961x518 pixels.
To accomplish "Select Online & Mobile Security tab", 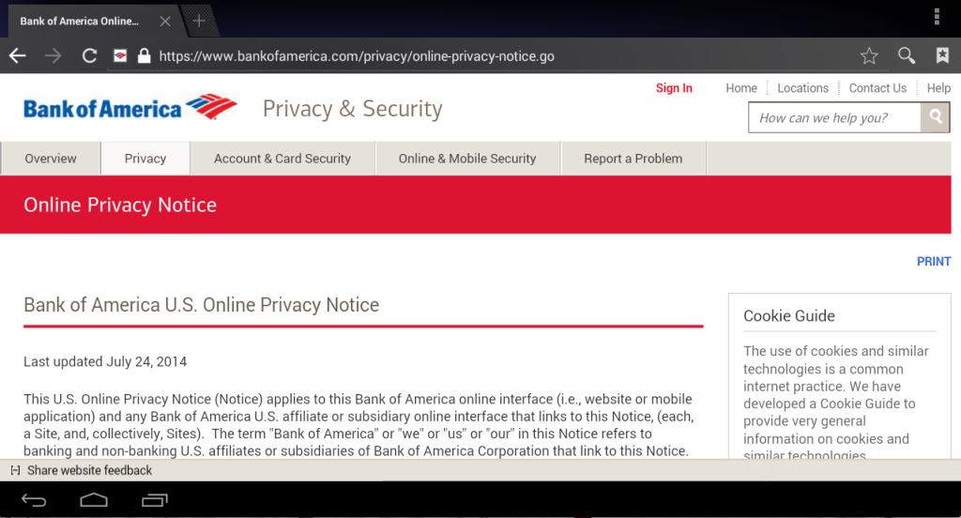I will [467, 159].
